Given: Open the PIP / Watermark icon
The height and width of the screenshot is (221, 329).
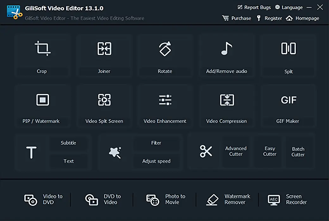Looking at the screenshot, I should pos(43,99).
